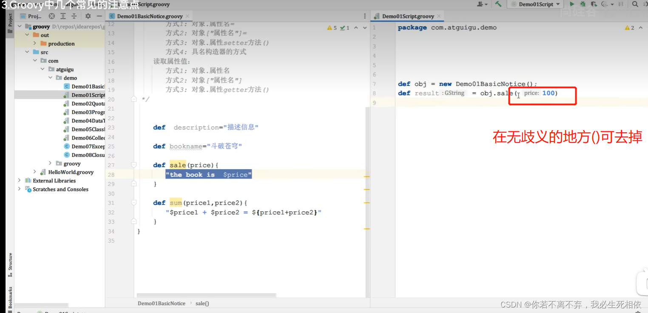Collapse the groovy project root node

pyautogui.click(x=20, y=26)
